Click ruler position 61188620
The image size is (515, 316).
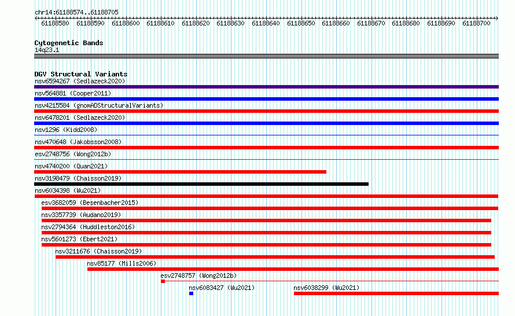coord(196,23)
